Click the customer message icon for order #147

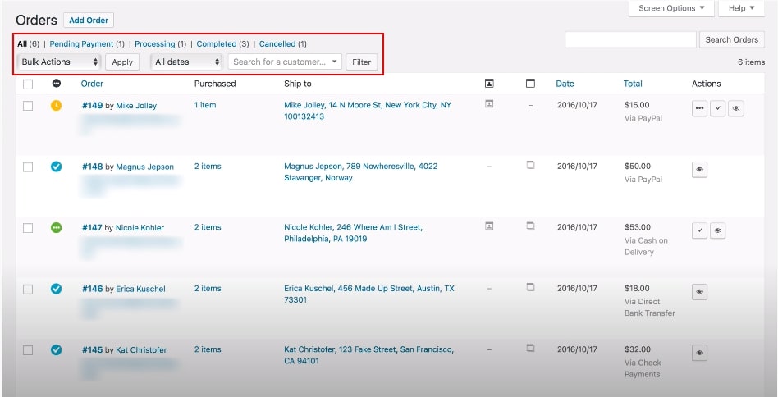coord(489,226)
